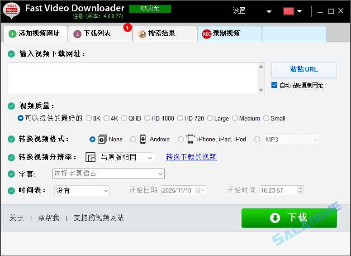351x256 pixels.
Task: Click the Android robot phone icon
Action: (143, 139)
